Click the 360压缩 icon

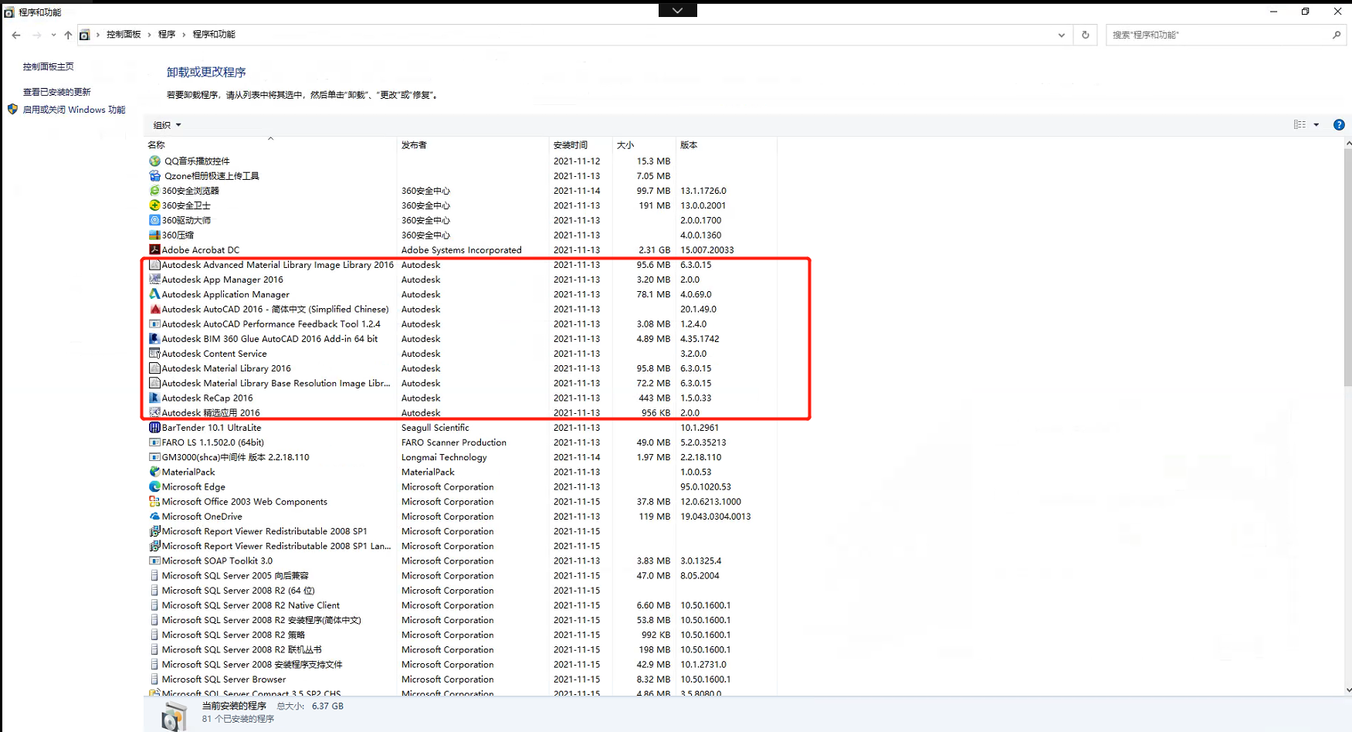point(154,235)
